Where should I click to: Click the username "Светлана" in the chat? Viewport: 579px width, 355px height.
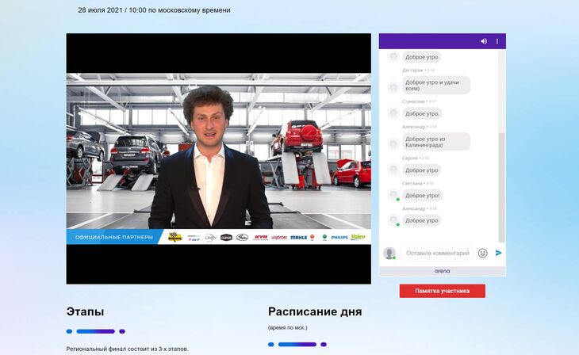412,183
